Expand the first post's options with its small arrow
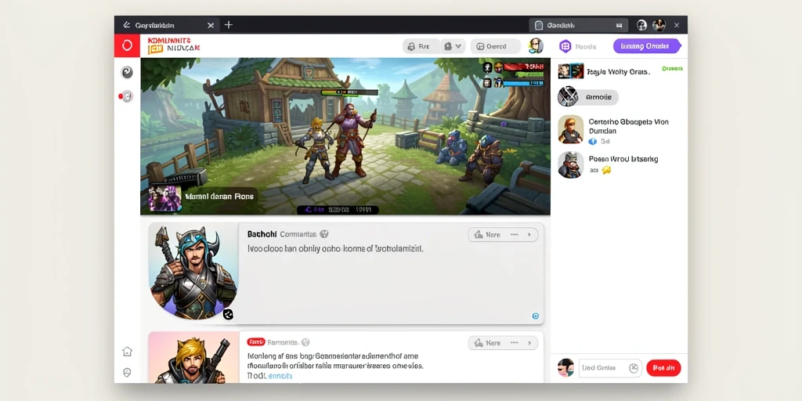This screenshot has height=401, width=802. 529,235
